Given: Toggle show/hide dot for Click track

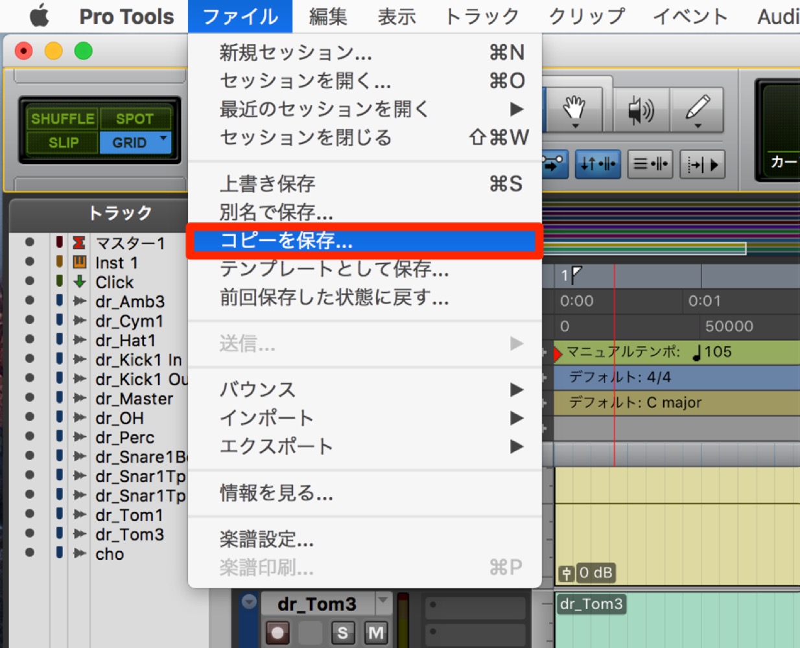Looking at the screenshot, I should point(30,281).
